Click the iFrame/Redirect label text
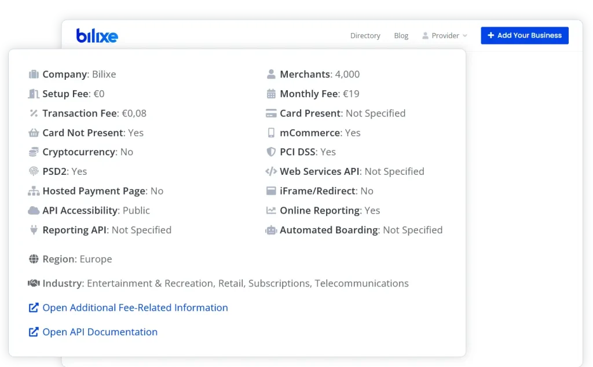The height and width of the screenshot is (367, 593). pos(318,191)
